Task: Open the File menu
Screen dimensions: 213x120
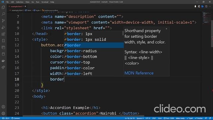Action: (7, 2)
